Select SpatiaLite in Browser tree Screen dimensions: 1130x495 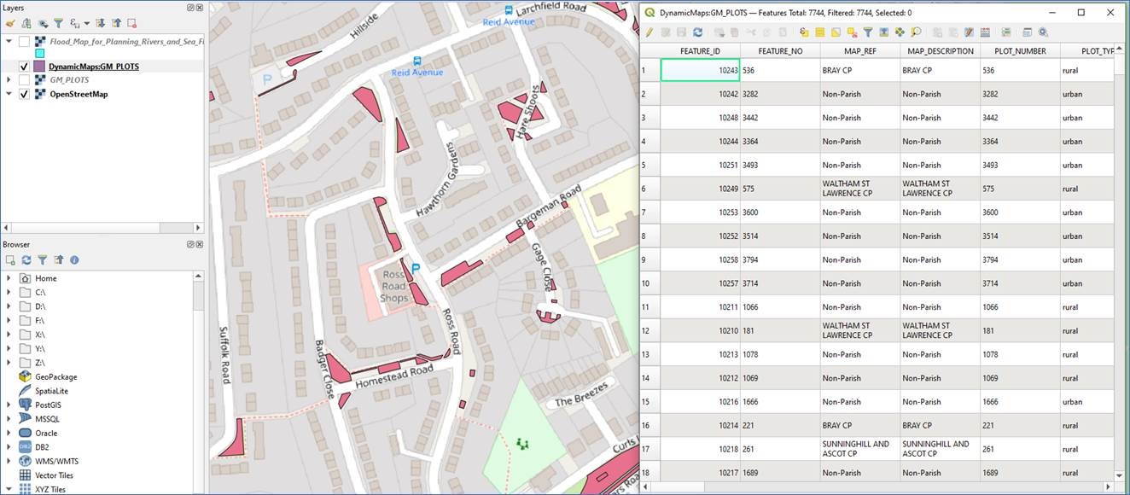[x=51, y=391]
